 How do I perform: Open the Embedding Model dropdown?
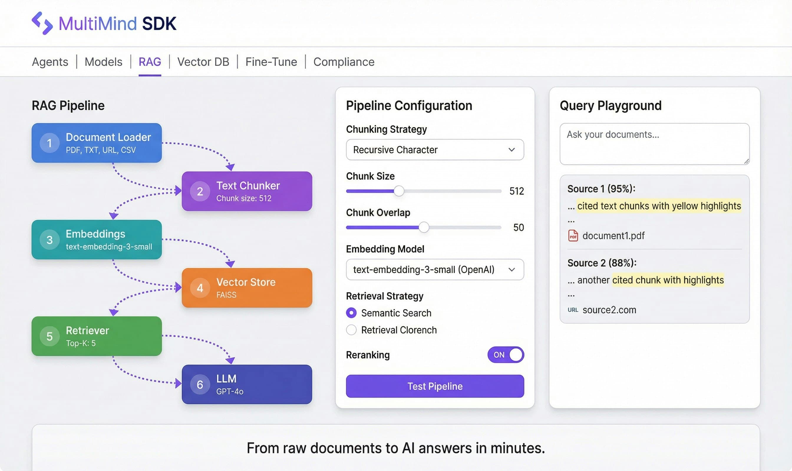[435, 269]
